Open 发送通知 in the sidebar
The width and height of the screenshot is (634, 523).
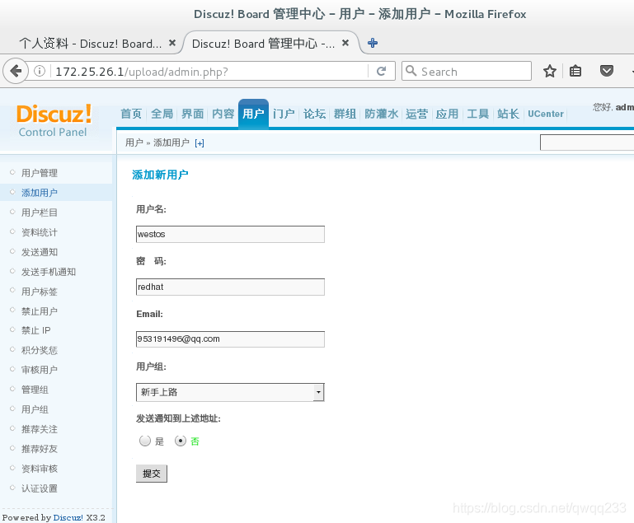point(40,252)
